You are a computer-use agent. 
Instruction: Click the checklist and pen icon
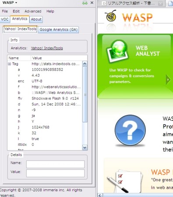point(125,181)
